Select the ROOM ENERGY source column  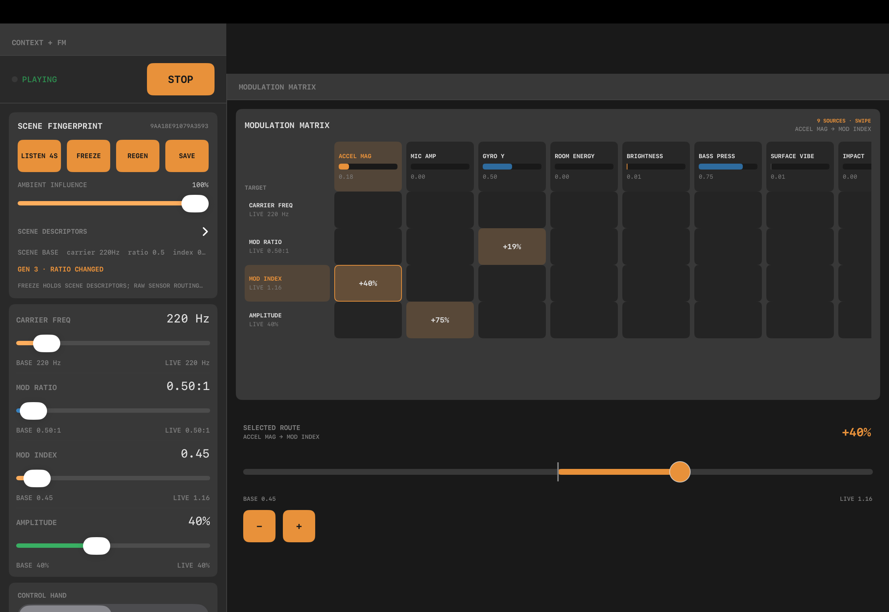584,167
